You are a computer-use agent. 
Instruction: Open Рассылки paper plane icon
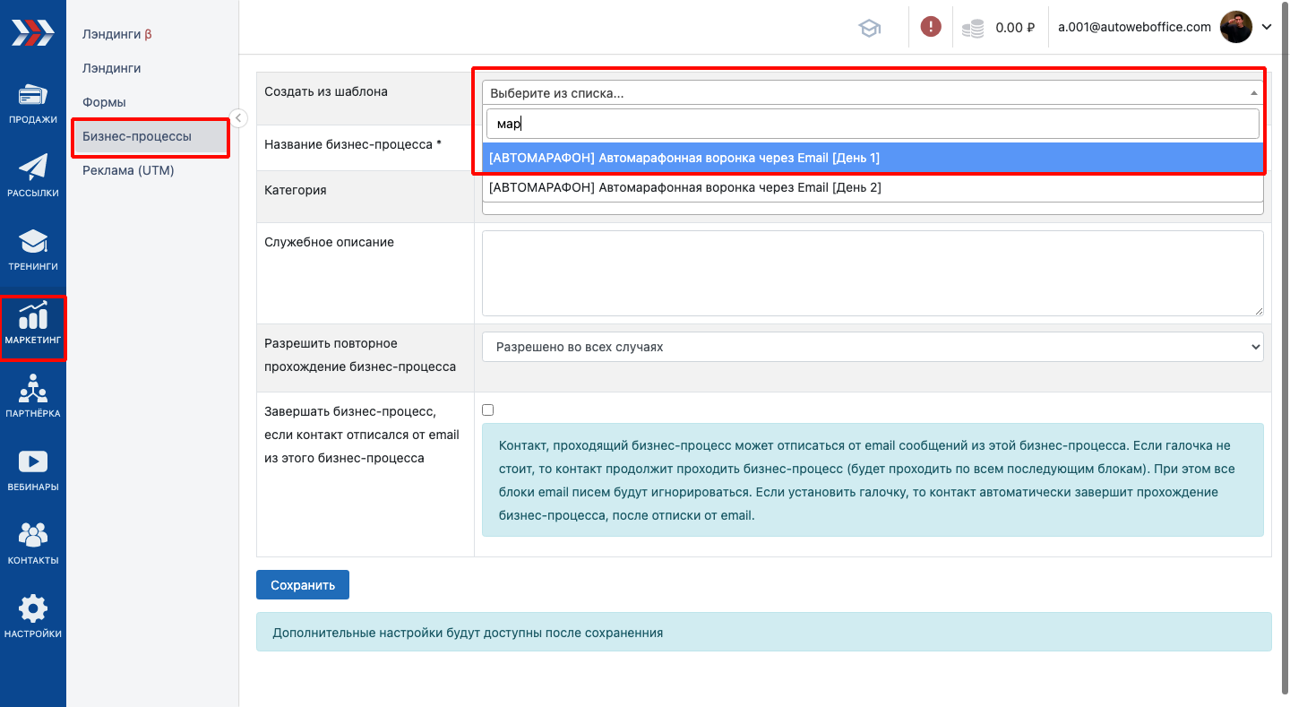point(33,175)
